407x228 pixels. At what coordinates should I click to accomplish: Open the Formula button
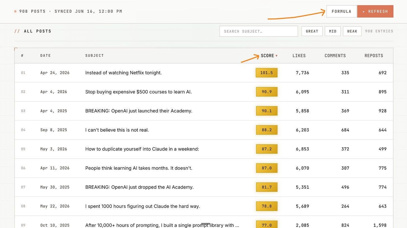point(341,11)
